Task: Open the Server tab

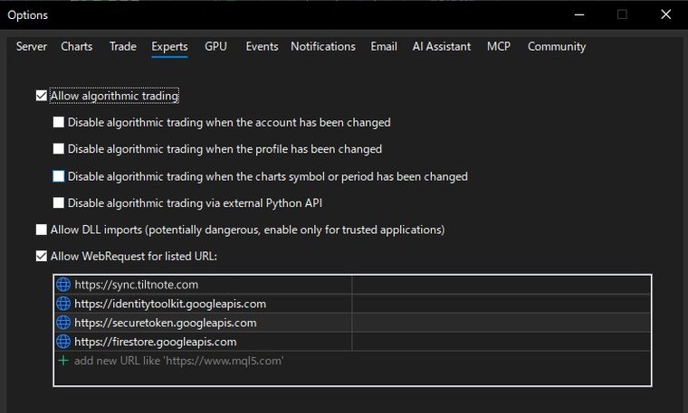Action: 31,46
